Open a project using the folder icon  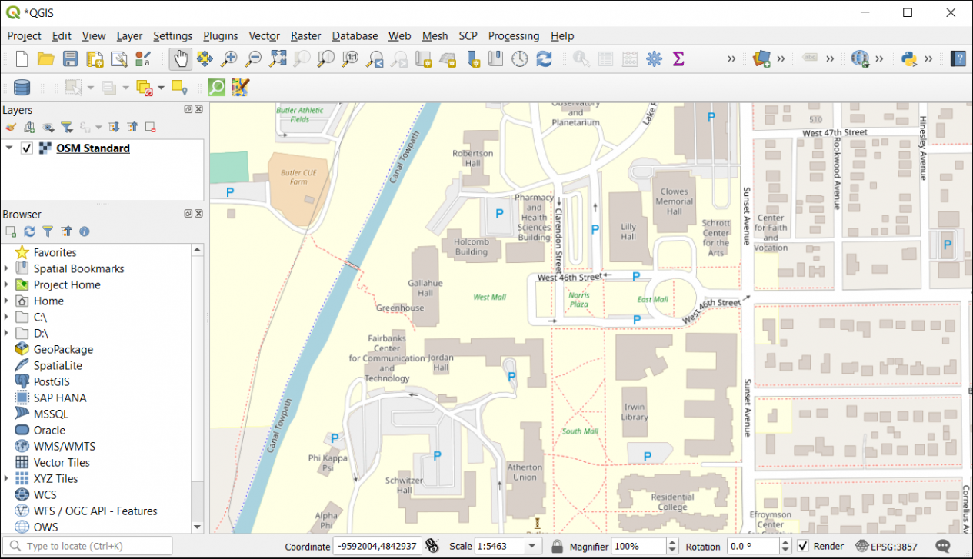[x=46, y=58]
